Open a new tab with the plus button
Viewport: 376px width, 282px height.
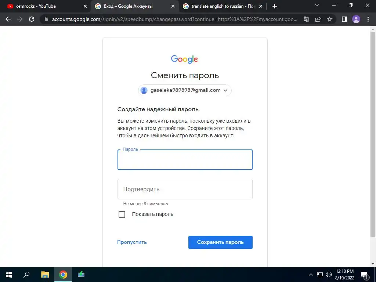pyautogui.click(x=275, y=6)
